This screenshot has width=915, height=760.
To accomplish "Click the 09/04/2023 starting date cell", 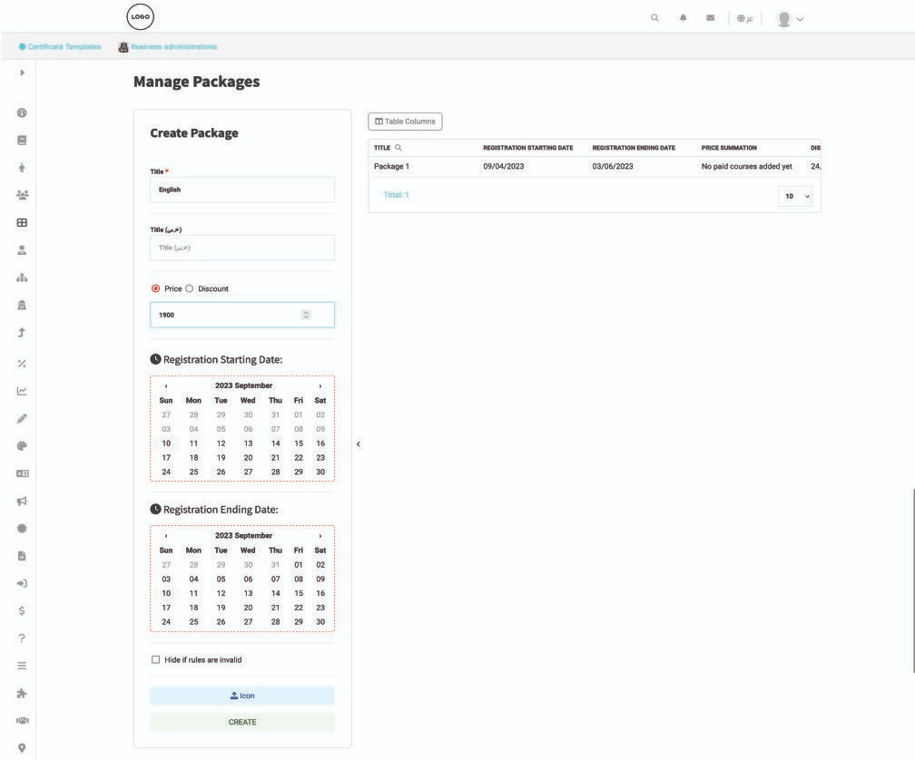I will (504, 166).
